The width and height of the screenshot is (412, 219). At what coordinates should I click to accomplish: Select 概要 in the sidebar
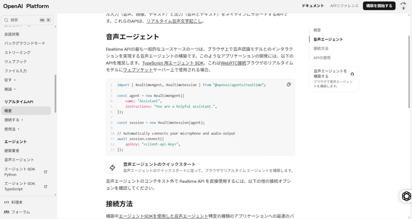pyautogui.click(x=26, y=111)
